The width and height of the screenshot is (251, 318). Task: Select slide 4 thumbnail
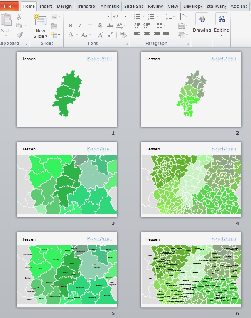(x=191, y=180)
